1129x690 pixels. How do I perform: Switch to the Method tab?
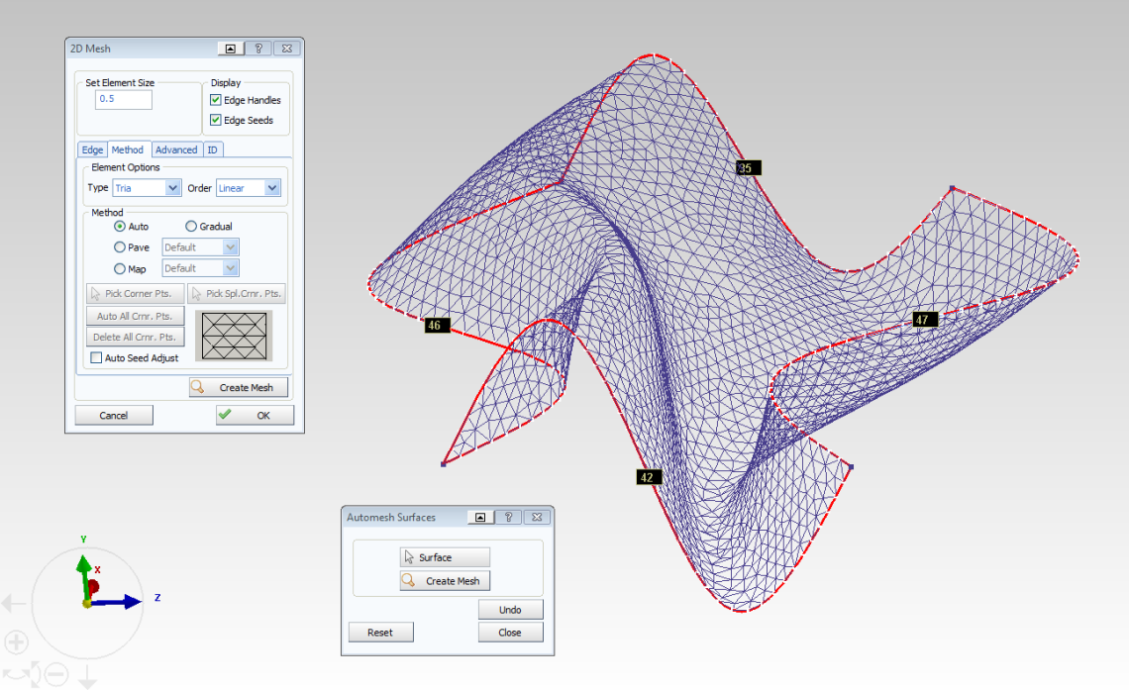[128, 149]
